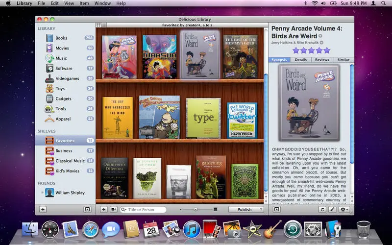The width and height of the screenshot is (392, 245).
Task: Switch to shelf grid view
Action: point(98,25)
